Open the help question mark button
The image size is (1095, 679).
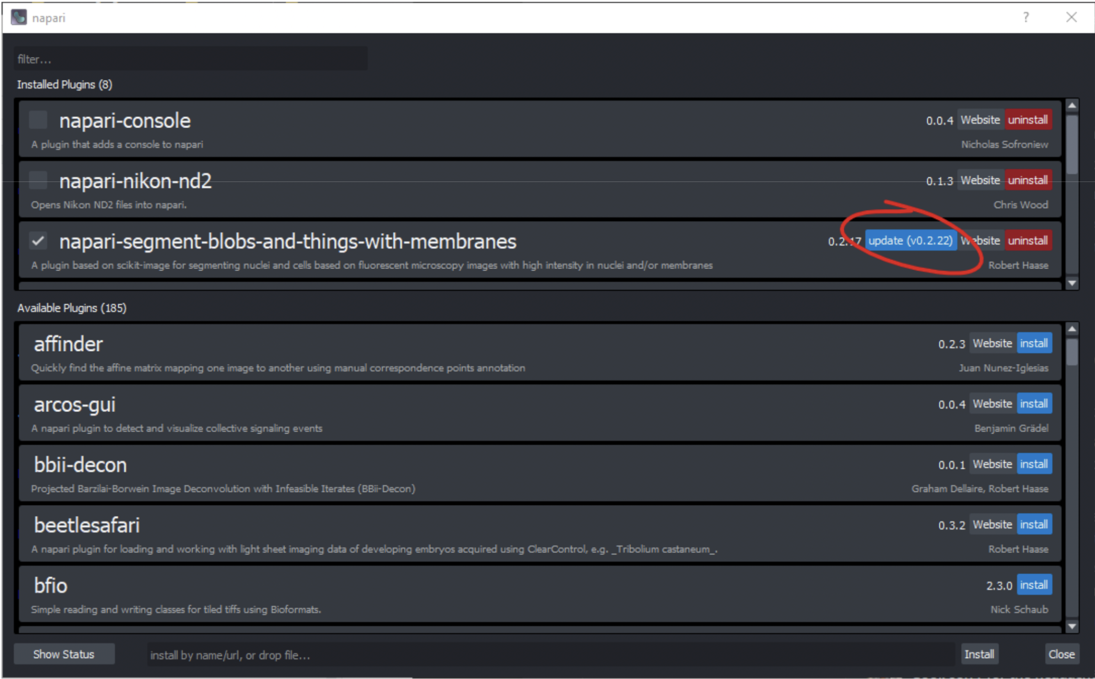[x=1026, y=17]
